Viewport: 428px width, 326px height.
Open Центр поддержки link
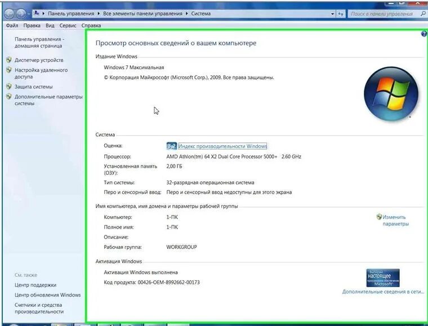click(35, 285)
